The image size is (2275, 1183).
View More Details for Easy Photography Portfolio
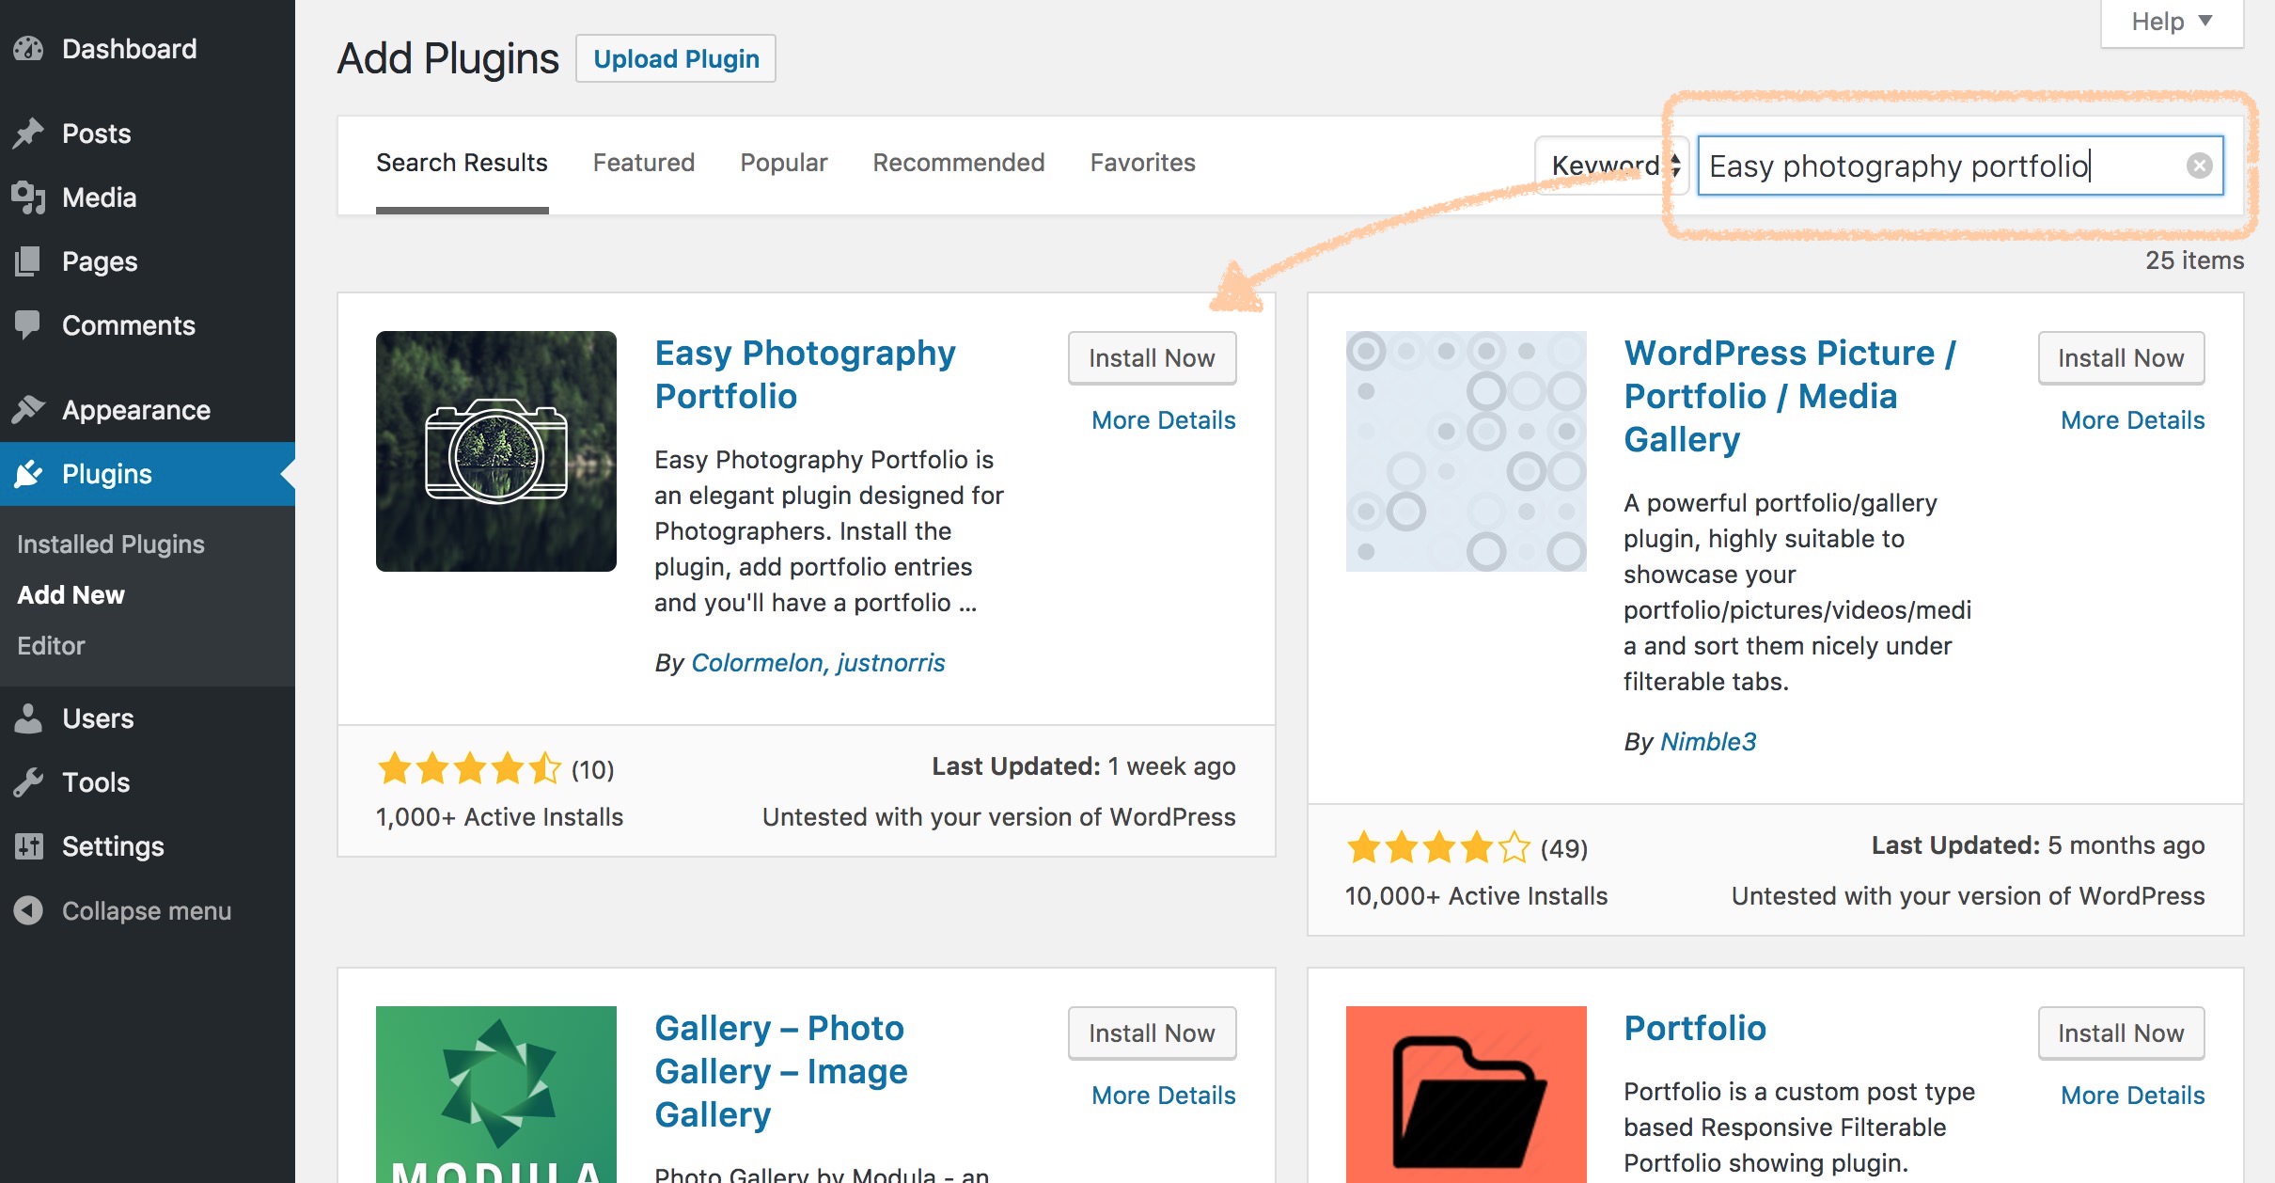(x=1164, y=420)
